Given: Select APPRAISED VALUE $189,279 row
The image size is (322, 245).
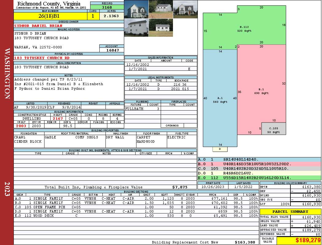Looking at the screenshot, I should coord(290,230).
